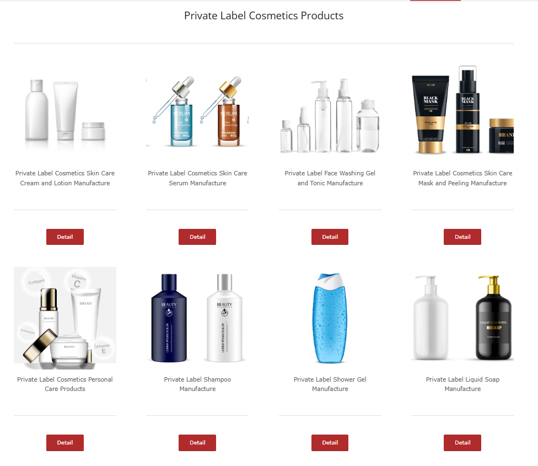Click Detail under Mask and Peeling Manufacture
The image size is (538, 466).
462,237
